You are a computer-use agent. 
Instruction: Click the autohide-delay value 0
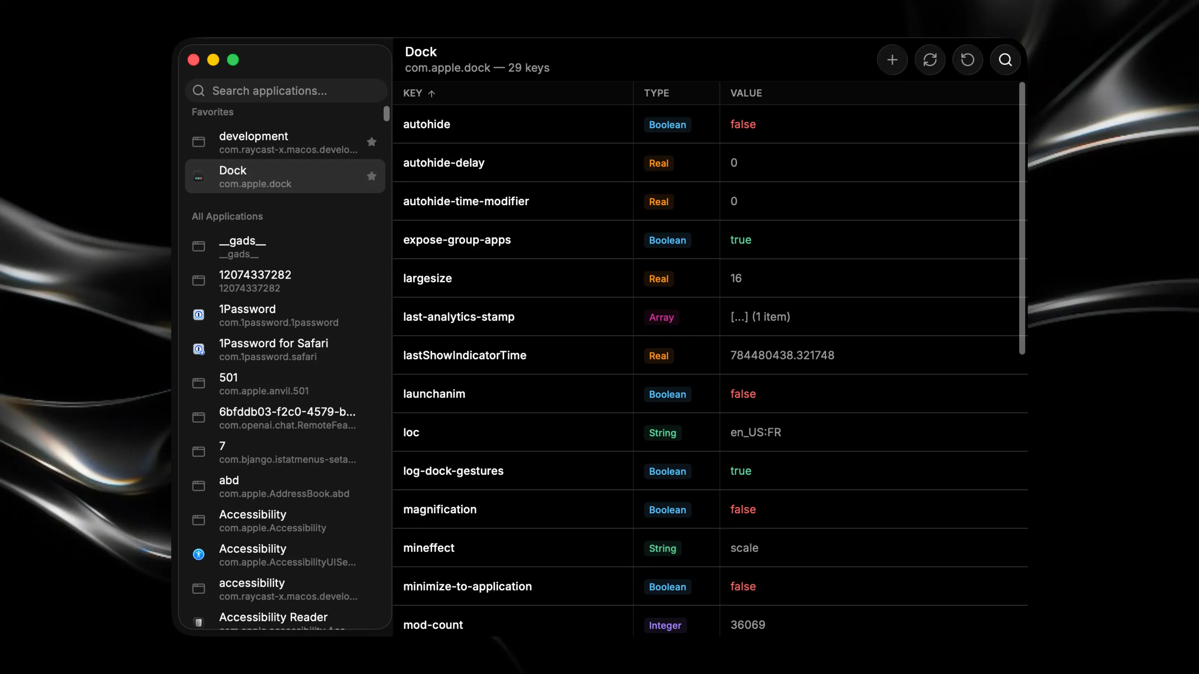click(734, 163)
